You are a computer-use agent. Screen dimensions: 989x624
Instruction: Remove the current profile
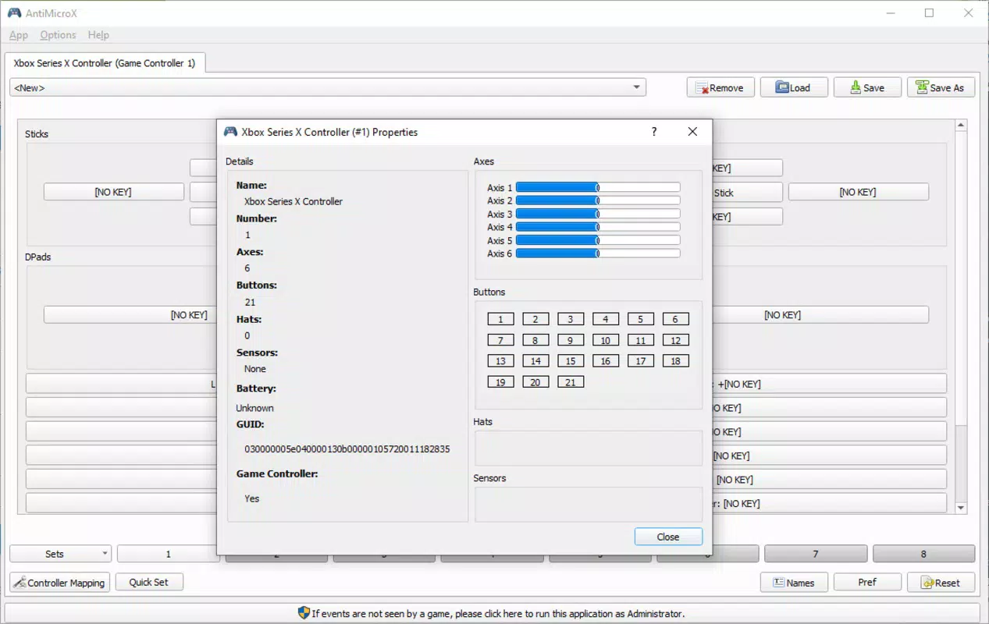720,87
